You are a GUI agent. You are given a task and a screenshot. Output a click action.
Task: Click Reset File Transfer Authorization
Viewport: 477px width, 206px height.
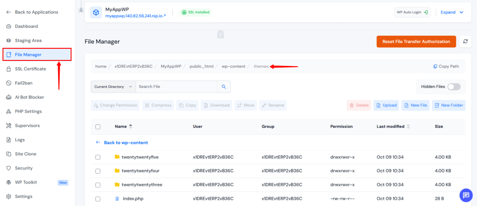point(416,41)
